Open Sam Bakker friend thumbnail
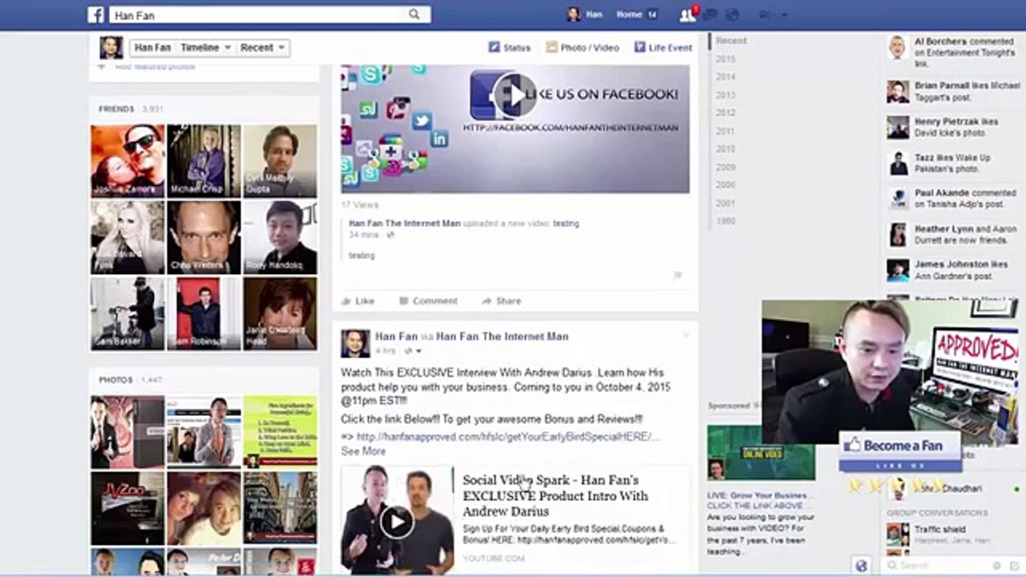The width and height of the screenshot is (1026, 577). click(x=127, y=314)
